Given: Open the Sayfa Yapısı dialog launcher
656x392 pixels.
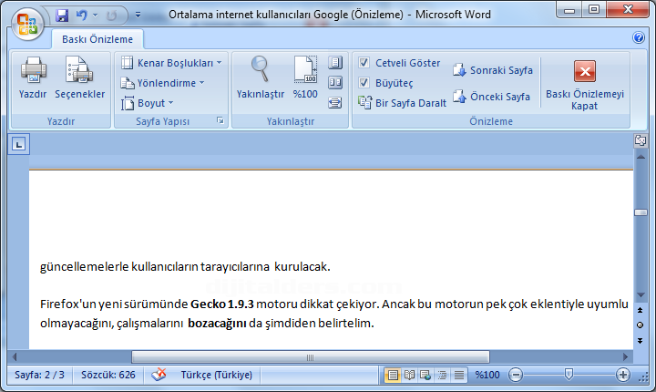Looking at the screenshot, I should tap(220, 120).
